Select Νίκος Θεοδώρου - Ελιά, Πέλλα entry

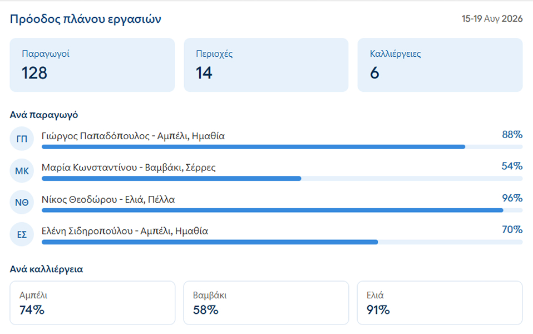click(108, 199)
